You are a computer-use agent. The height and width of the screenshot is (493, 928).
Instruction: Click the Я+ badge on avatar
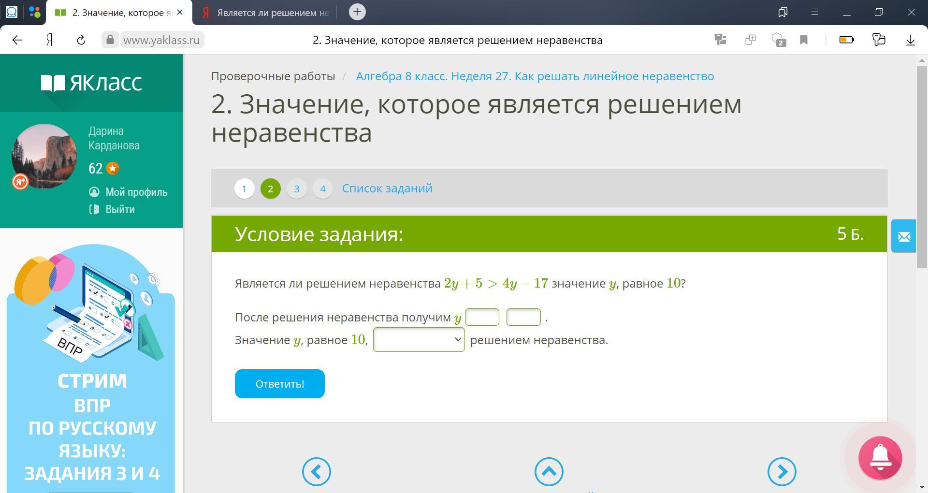(x=20, y=182)
